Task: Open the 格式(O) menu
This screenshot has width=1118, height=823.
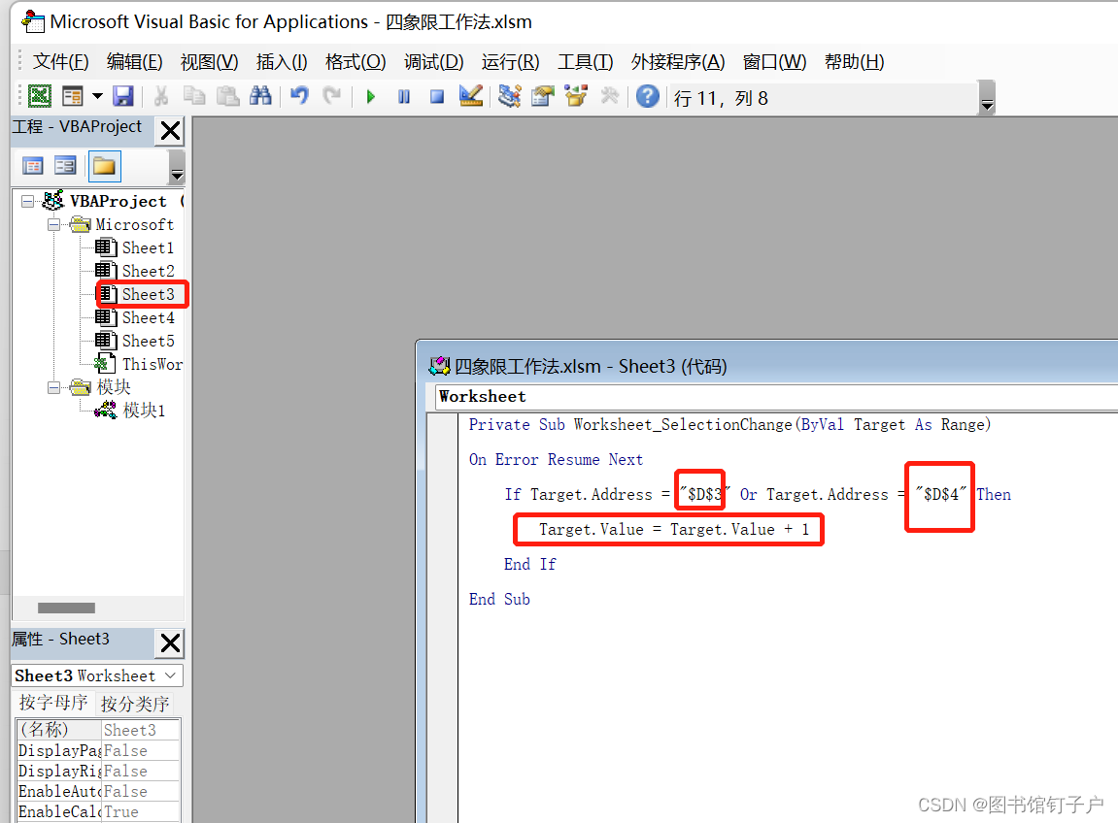Action: tap(356, 62)
